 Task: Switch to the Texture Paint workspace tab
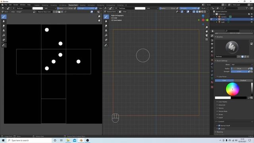tap(73, 5)
